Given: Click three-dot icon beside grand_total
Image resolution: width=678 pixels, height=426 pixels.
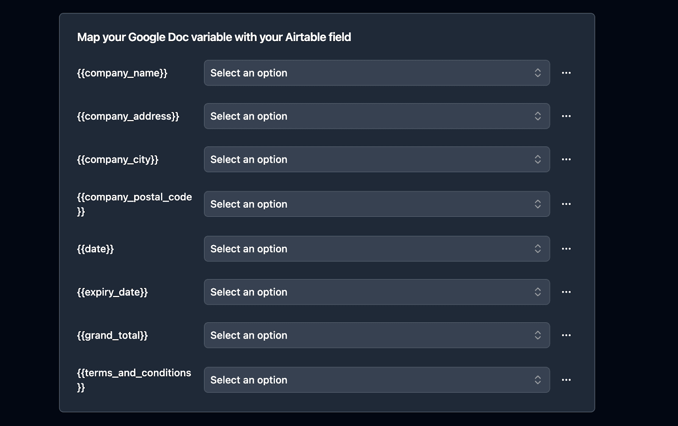Looking at the screenshot, I should 566,335.
